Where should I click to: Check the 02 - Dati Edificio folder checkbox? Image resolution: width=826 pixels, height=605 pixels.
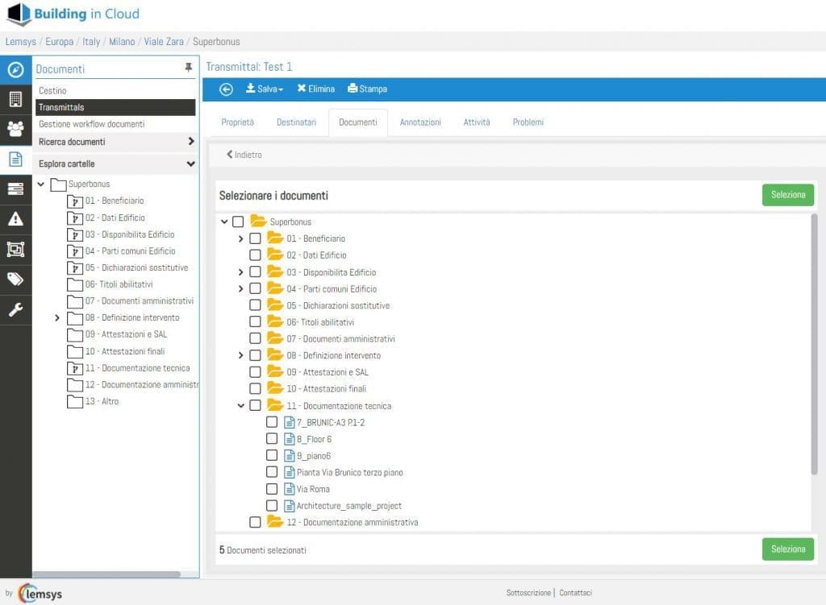[255, 255]
